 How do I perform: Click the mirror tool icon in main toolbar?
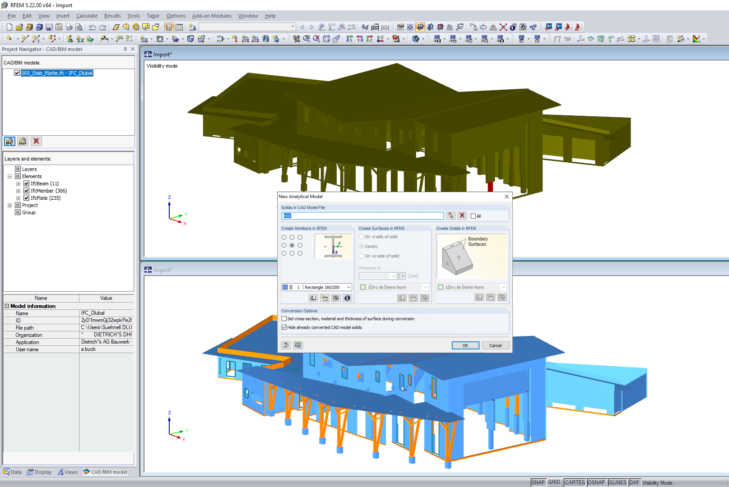point(493,27)
